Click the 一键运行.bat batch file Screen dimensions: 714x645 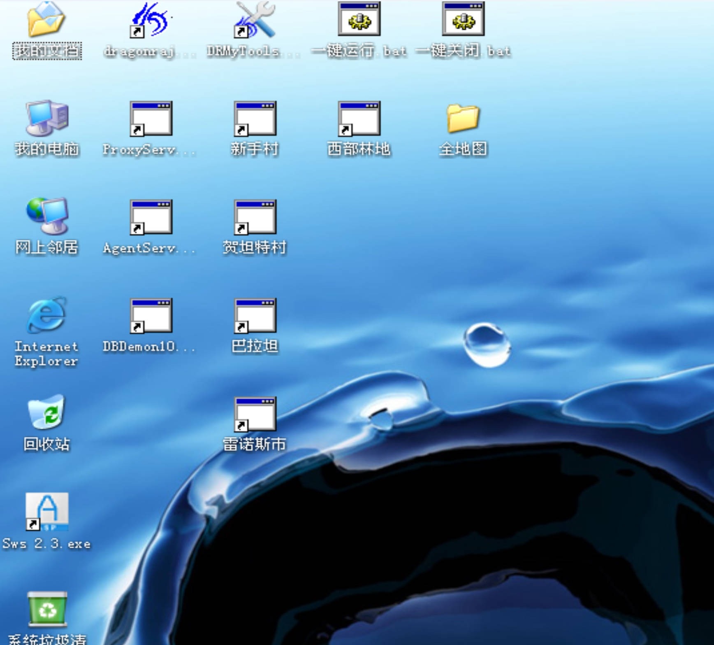359,19
